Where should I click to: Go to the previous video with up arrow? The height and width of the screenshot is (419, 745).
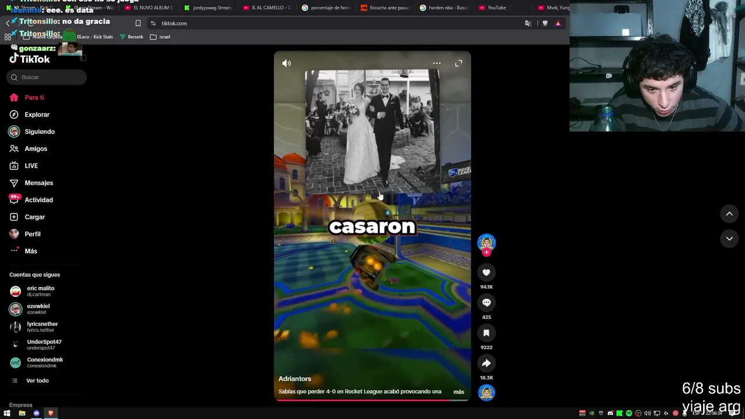click(x=729, y=214)
